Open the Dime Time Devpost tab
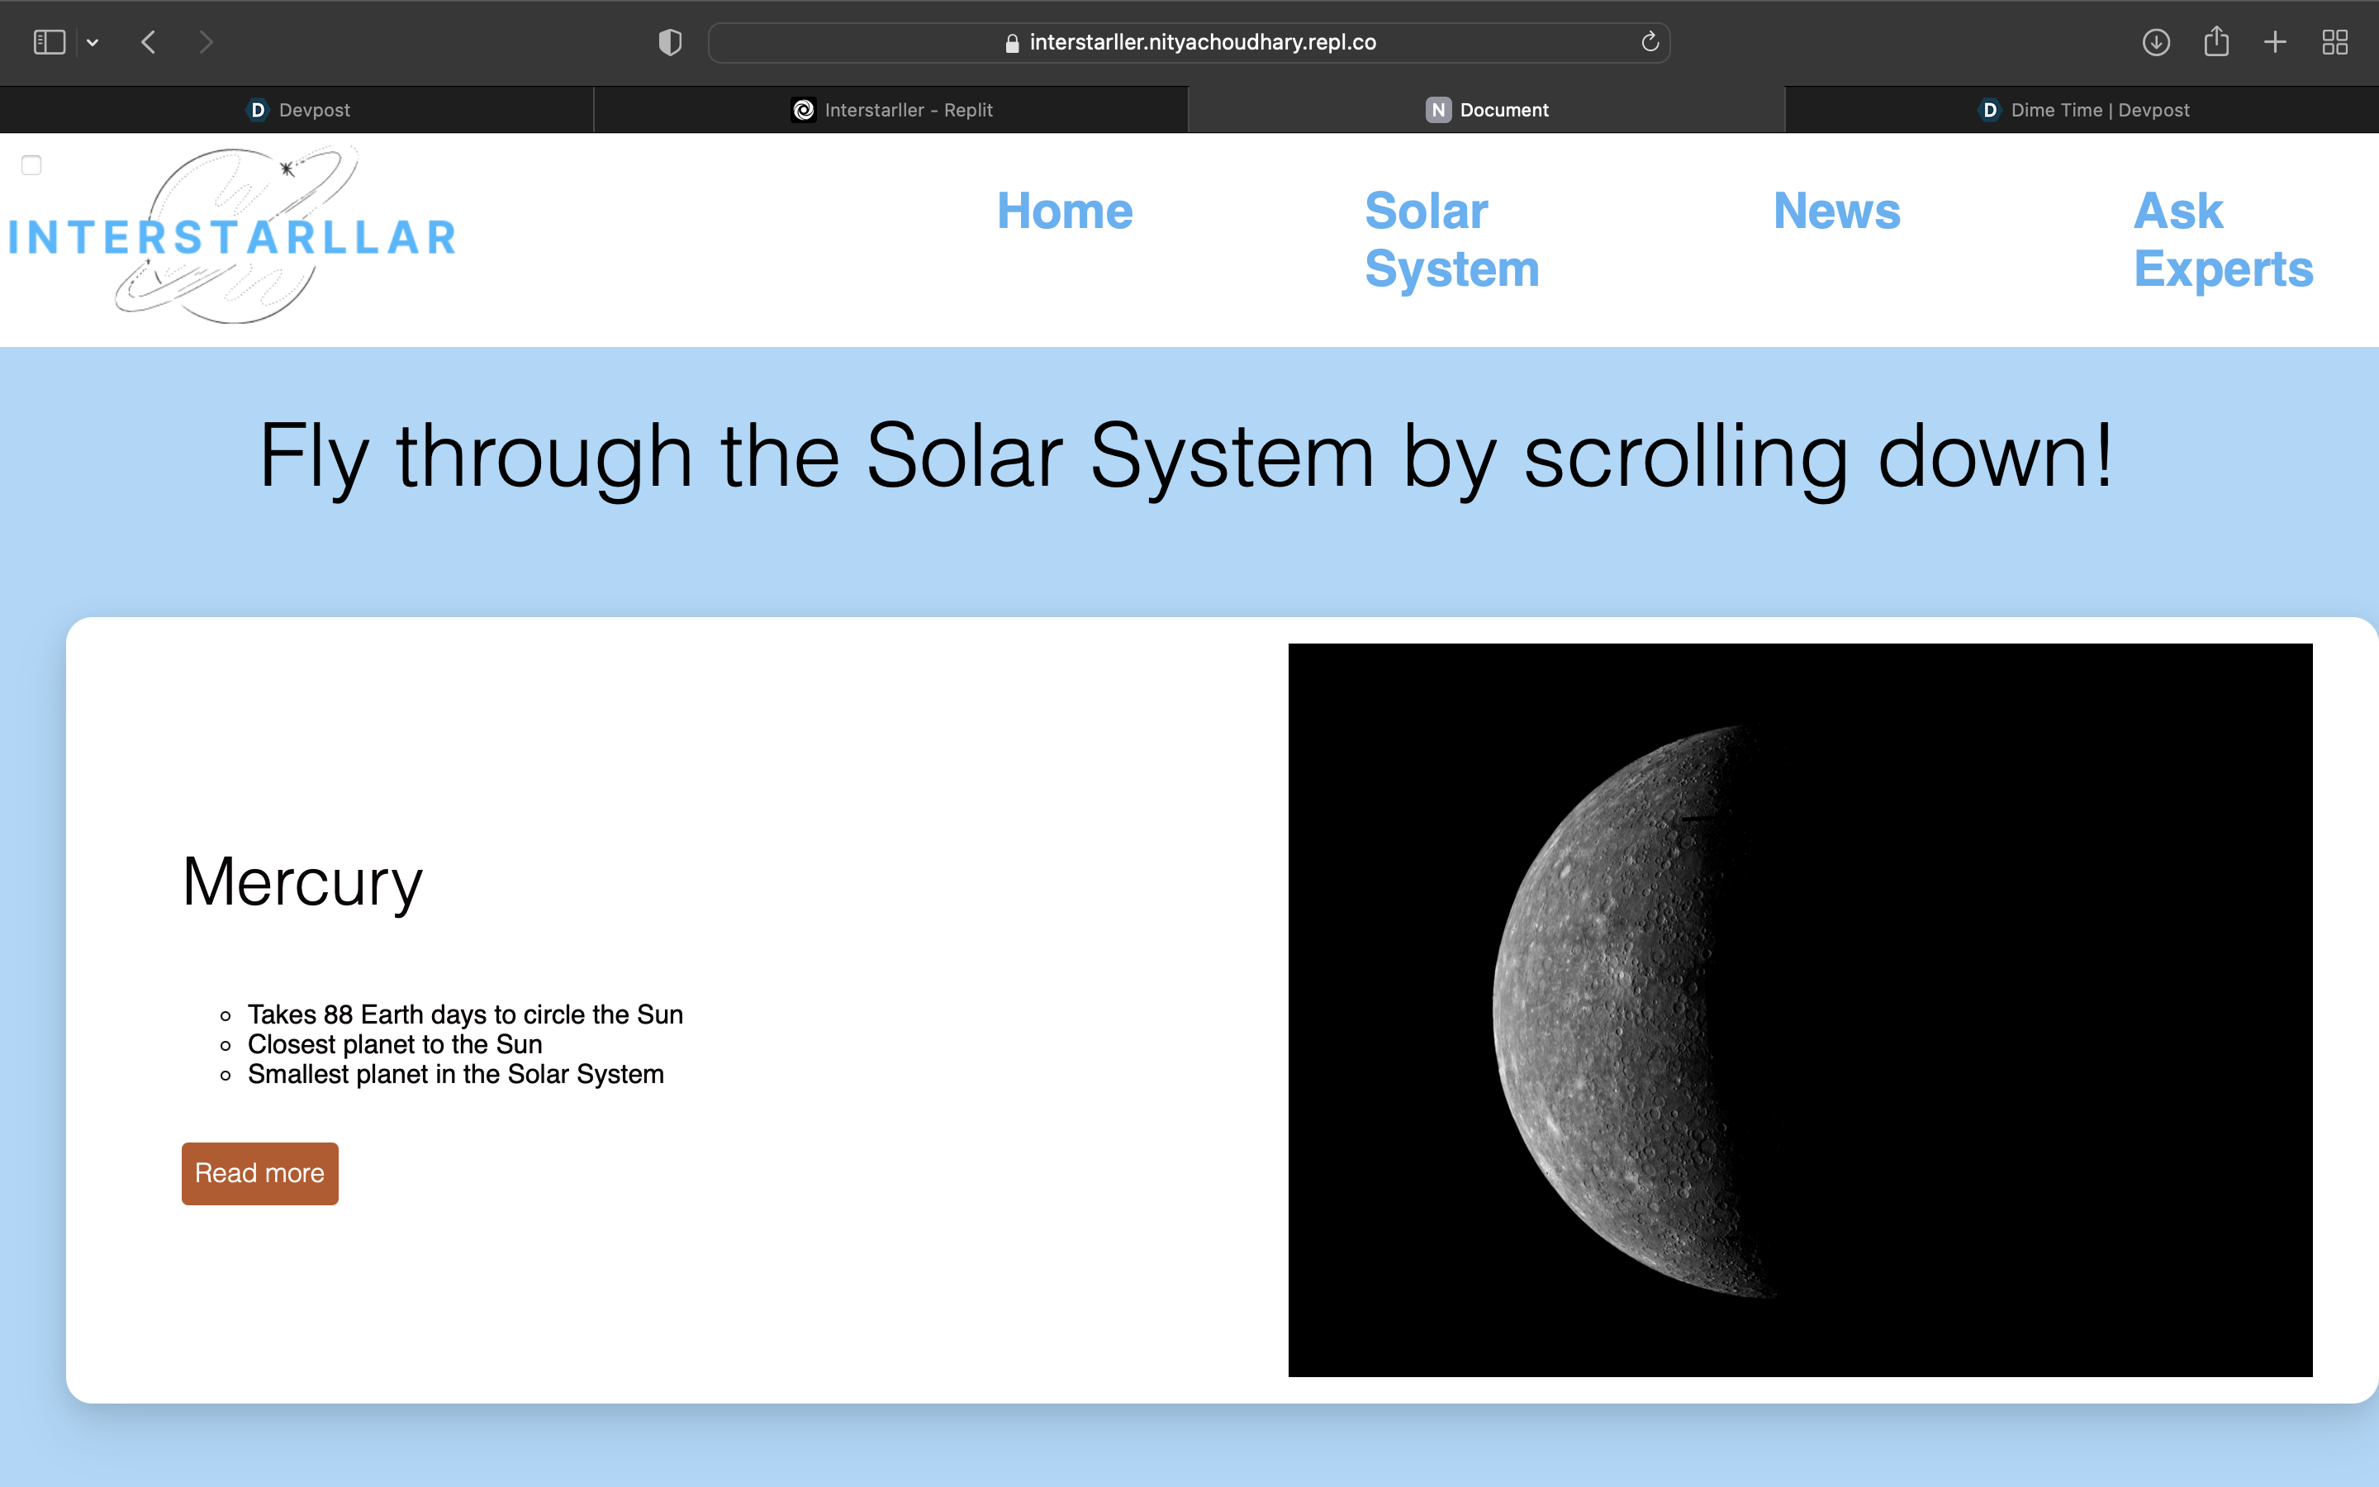 (x=2082, y=110)
